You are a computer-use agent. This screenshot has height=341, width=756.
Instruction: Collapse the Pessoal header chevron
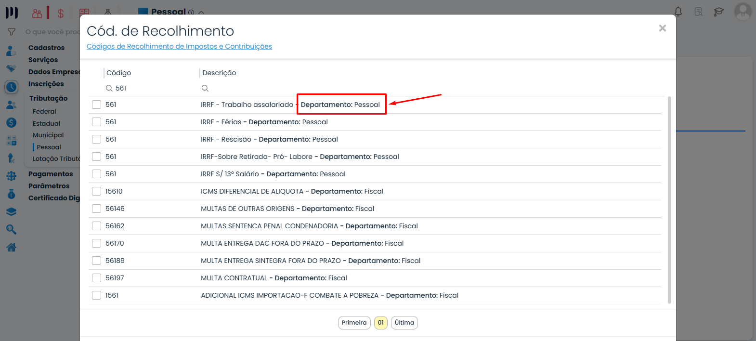pyautogui.click(x=201, y=13)
